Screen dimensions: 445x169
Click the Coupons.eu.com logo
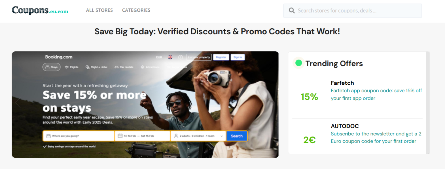(40, 11)
